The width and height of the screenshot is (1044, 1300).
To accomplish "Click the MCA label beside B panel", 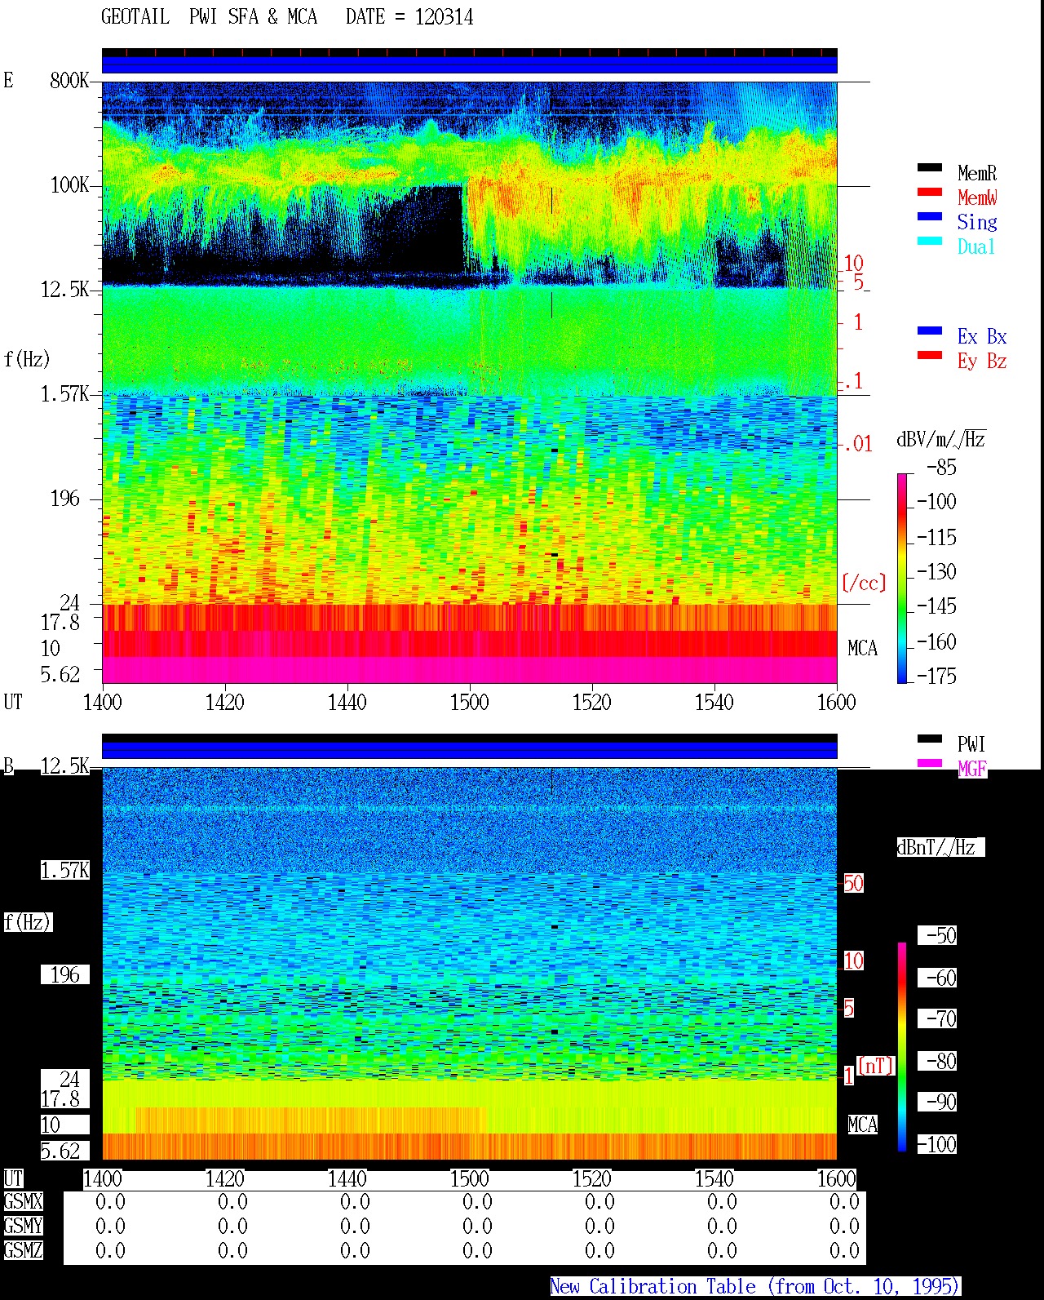I will click(862, 1125).
